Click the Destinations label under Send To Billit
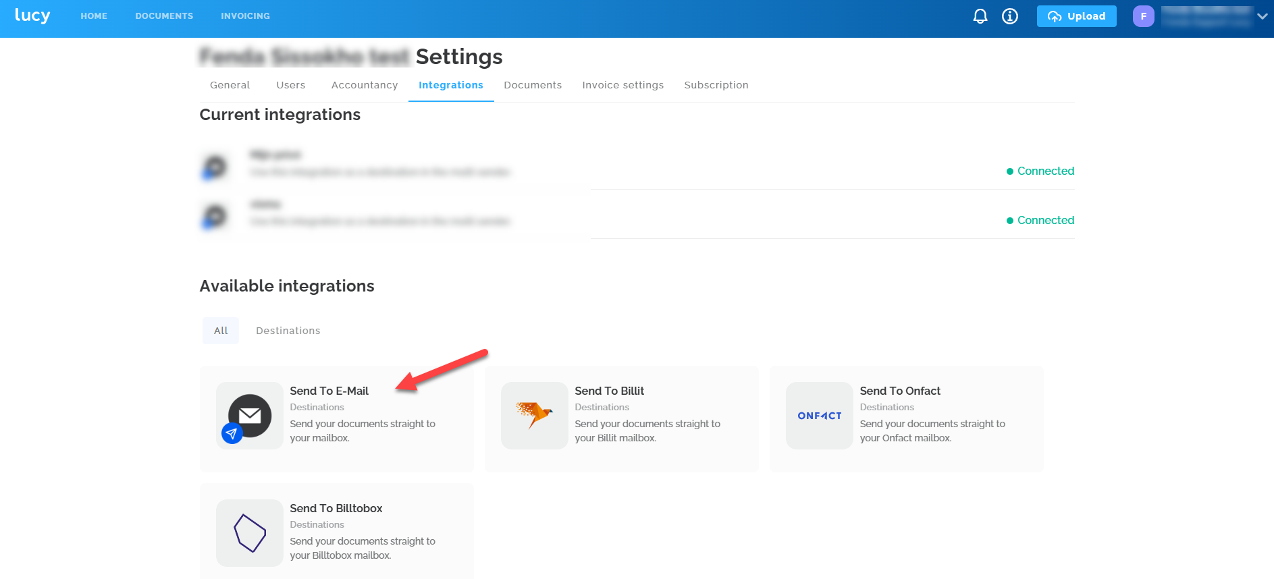 tap(602, 407)
